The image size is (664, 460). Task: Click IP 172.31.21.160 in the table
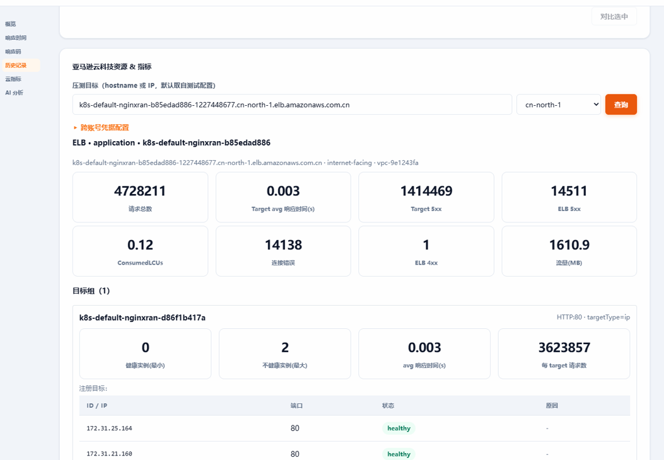tap(109, 454)
